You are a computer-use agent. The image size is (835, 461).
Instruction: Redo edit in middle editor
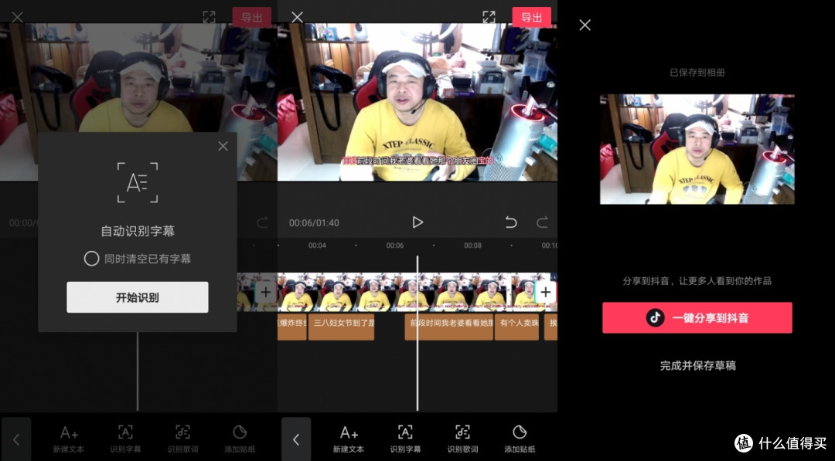point(542,222)
